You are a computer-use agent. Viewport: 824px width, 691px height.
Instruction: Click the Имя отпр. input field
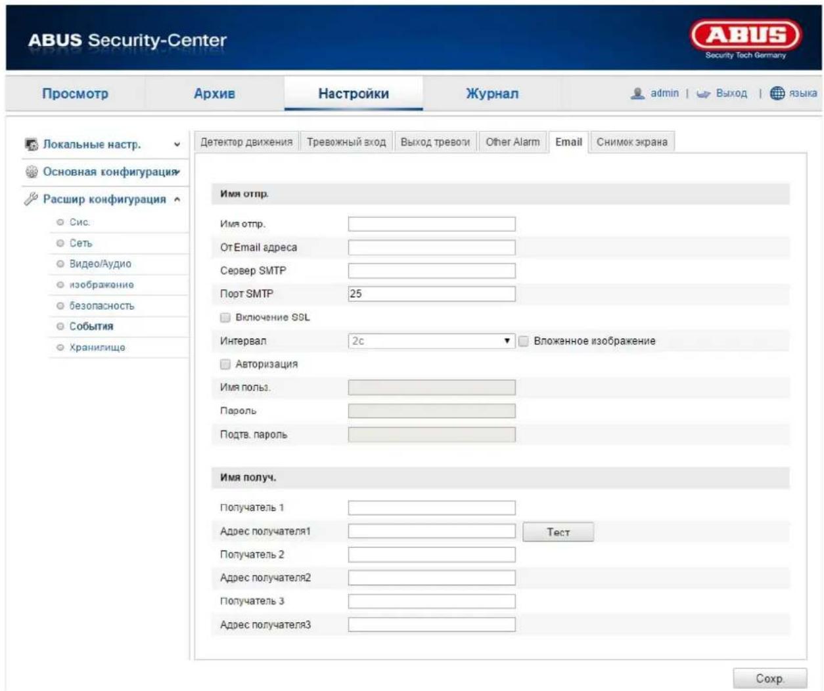tap(432, 224)
